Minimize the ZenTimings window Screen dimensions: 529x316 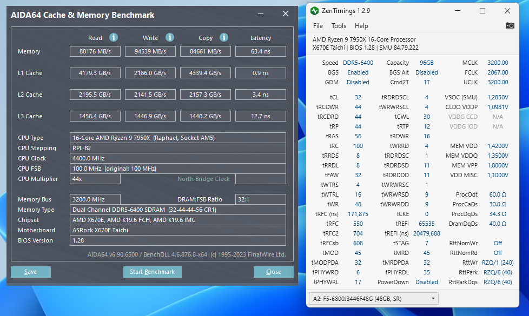pyautogui.click(x=458, y=11)
